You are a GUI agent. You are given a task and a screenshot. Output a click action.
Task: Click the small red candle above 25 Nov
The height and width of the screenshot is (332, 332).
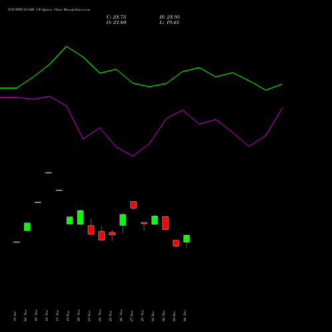(x=112, y=233)
